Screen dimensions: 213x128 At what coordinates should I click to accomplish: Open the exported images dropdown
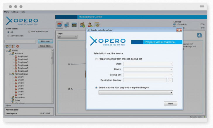(135, 92)
